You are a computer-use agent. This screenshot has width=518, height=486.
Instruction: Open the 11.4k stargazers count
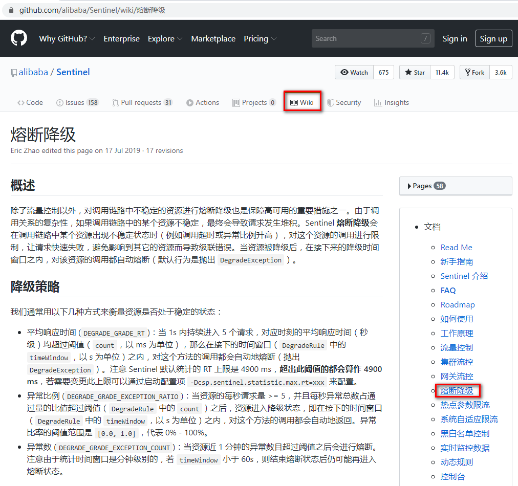click(x=442, y=72)
